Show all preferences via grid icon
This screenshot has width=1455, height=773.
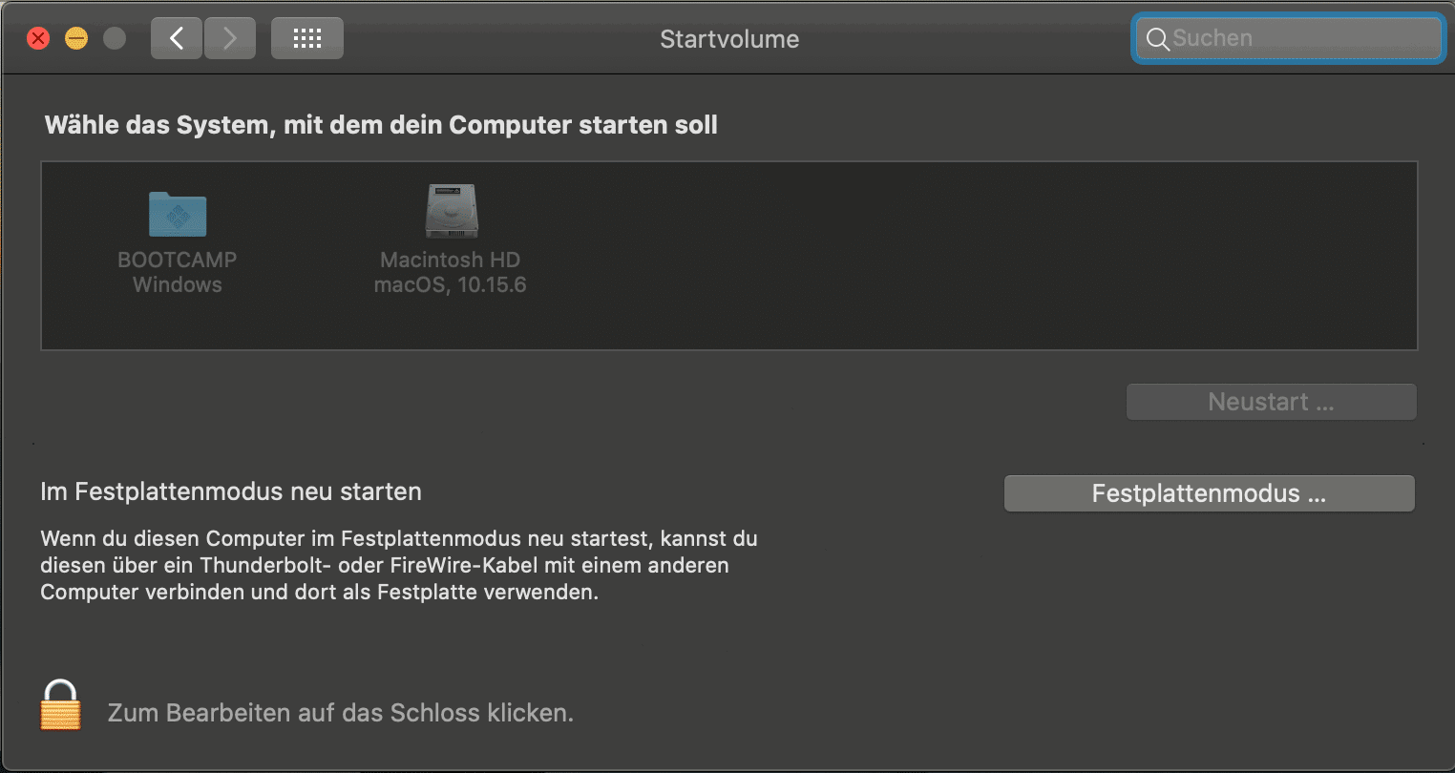pyautogui.click(x=307, y=38)
